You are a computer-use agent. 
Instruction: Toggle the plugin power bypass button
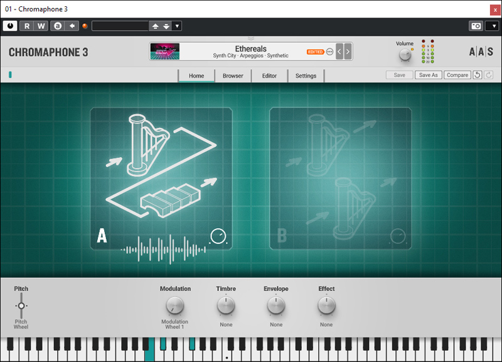tap(10, 26)
